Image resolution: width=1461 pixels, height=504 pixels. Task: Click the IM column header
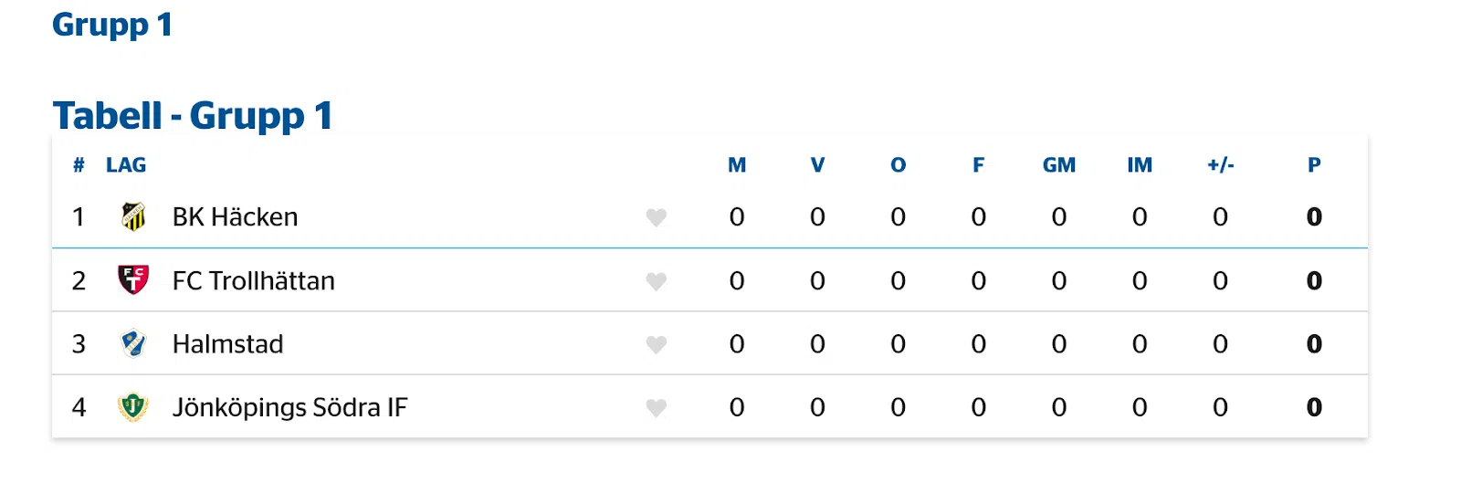1139,165
